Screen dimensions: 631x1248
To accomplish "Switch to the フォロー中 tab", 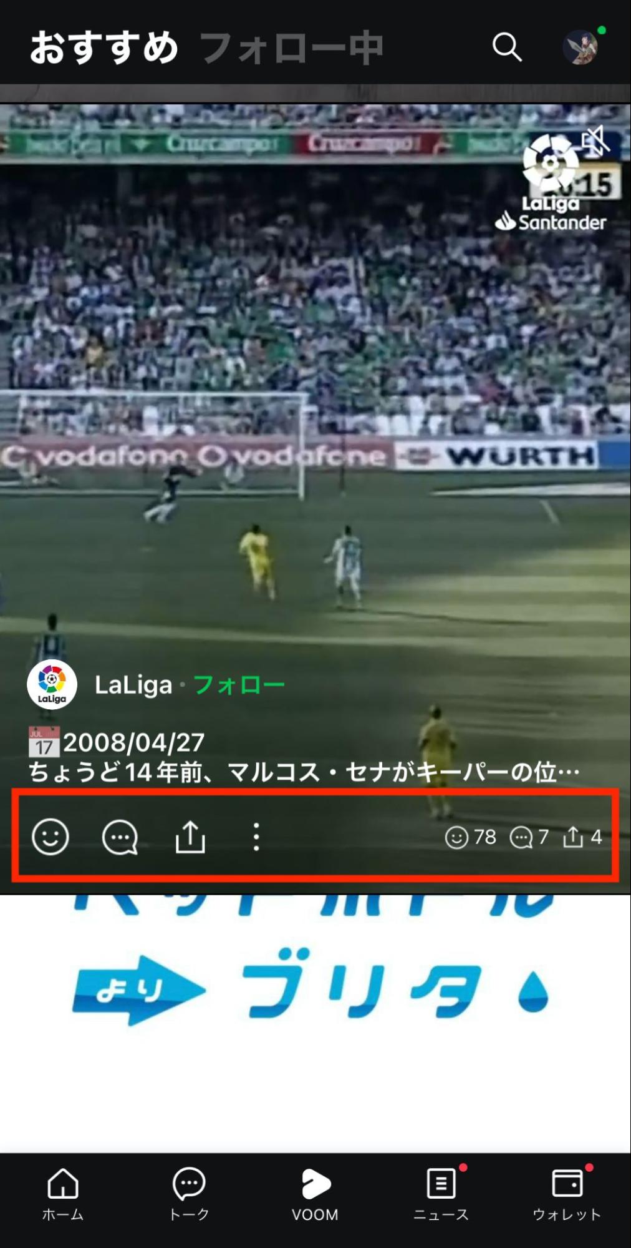I will [x=291, y=48].
